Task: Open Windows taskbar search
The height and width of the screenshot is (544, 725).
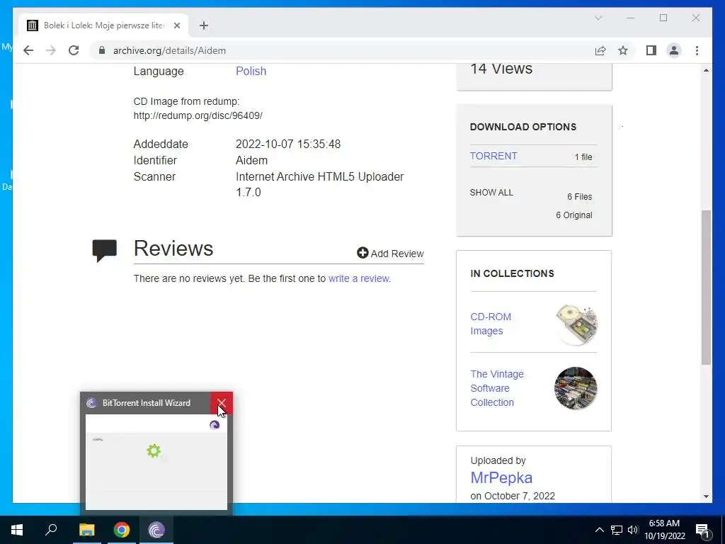Action: point(51,530)
